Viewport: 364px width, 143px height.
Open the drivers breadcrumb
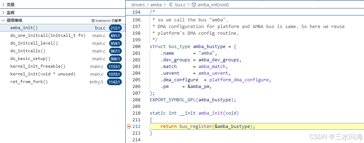[138, 5]
